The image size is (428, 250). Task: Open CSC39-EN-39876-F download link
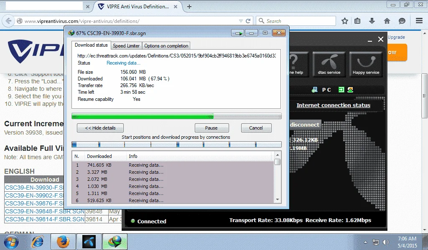point(34,203)
